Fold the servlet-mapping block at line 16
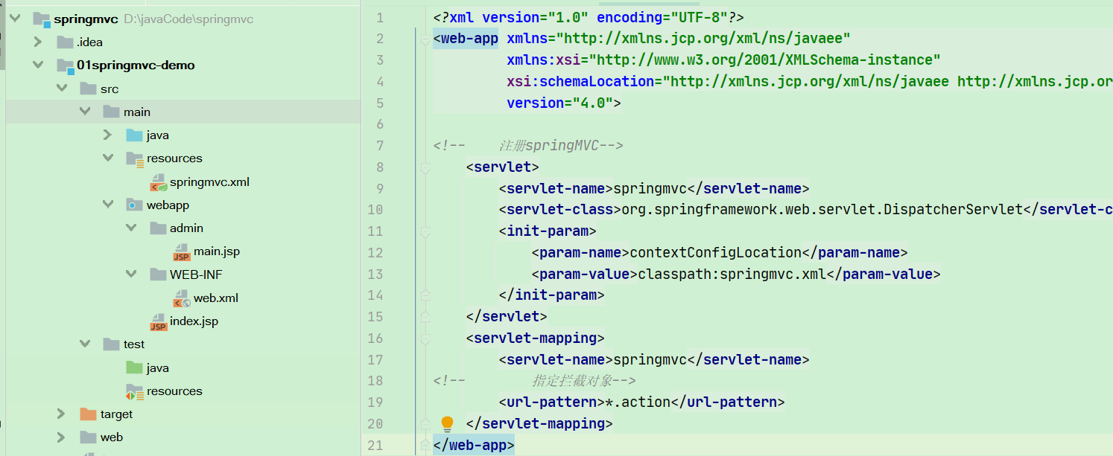Screen dimensions: 1113x456 425,338
